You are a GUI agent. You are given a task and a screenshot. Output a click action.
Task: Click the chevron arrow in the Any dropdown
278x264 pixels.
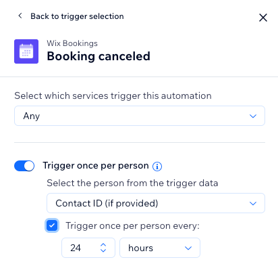(253, 116)
